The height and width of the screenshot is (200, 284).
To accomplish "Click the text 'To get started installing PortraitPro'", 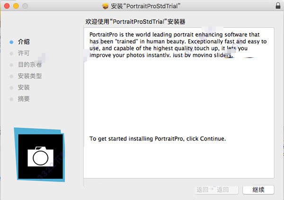I will 136,139.
